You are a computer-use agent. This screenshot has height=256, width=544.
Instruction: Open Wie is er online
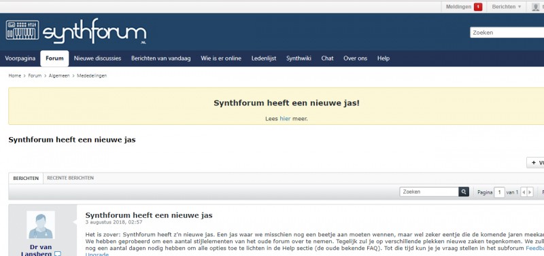[221, 58]
